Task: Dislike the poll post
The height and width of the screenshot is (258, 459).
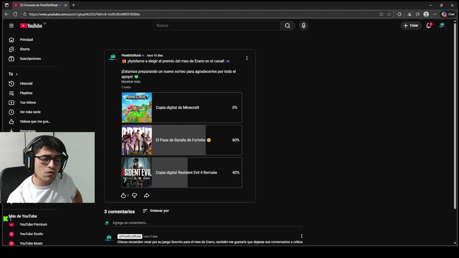Action: pos(134,195)
